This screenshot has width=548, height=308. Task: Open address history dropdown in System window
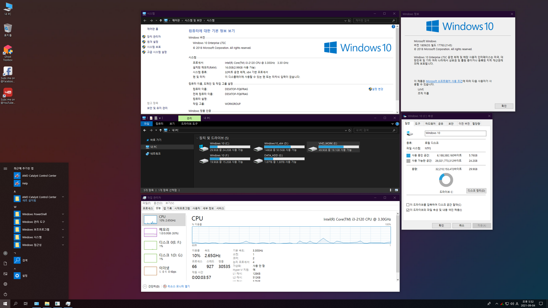pyautogui.click(x=345, y=20)
